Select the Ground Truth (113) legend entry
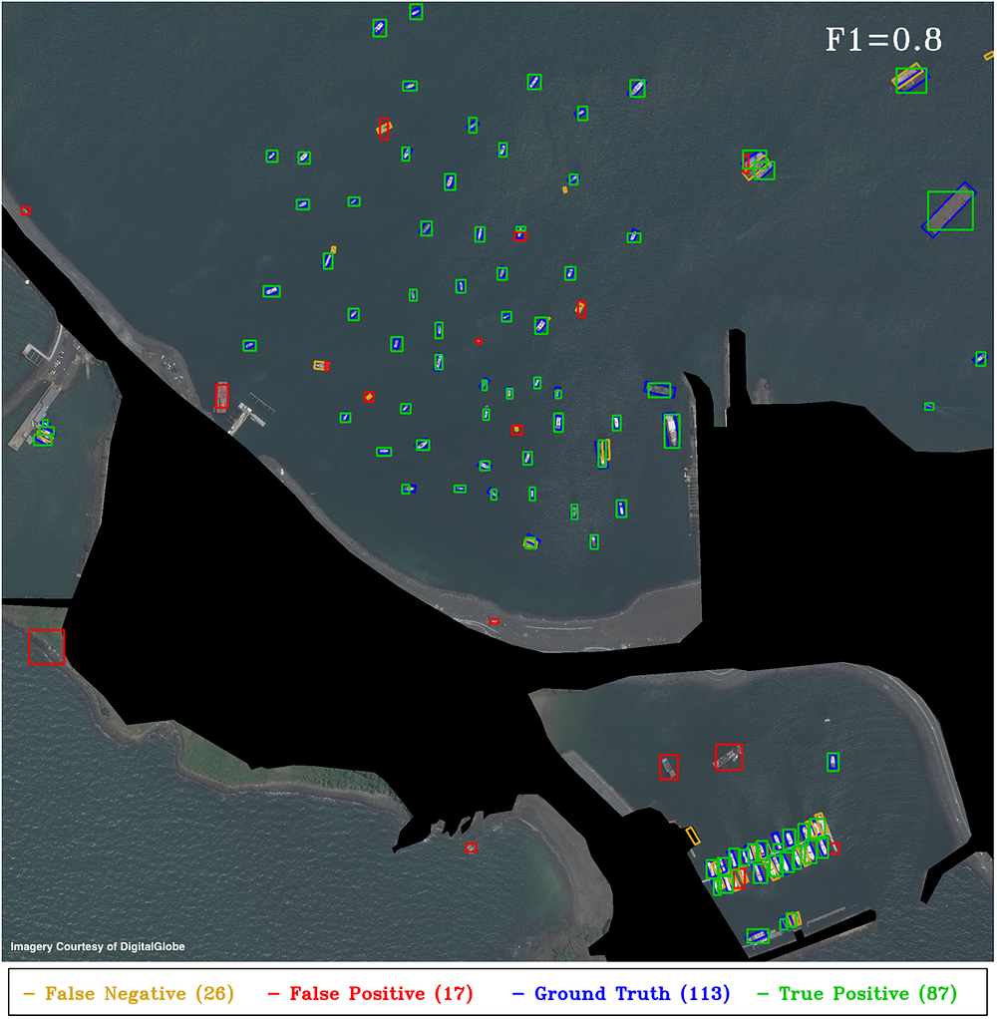The image size is (997, 1019). pyautogui.click(x=621, y=994)
